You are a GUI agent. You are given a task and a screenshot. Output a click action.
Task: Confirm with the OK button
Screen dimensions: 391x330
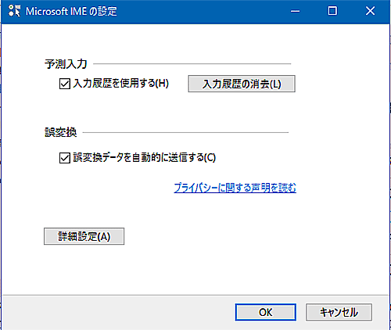click(x=265, y=312)
